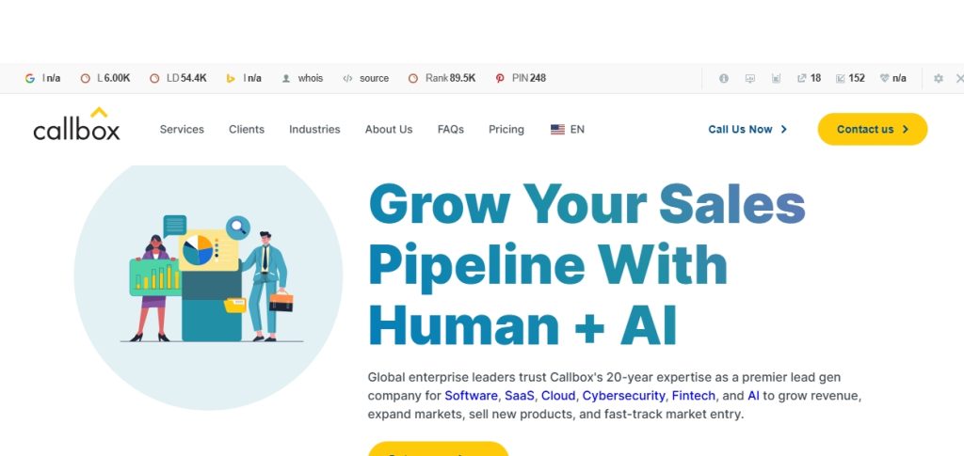Open SEOquake page info icon
The width and height of the screenshot is (964, 456).
coord(724,78)
